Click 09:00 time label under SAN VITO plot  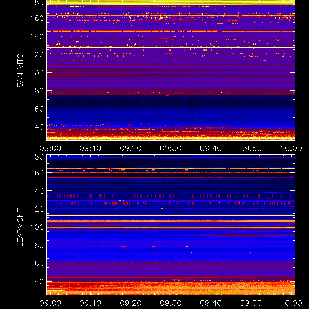click(50, 148)
